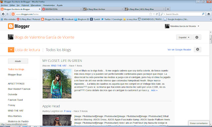Switch to All Is Navy Blue tab
Screen dimensions: 212x127
(145, 9)
